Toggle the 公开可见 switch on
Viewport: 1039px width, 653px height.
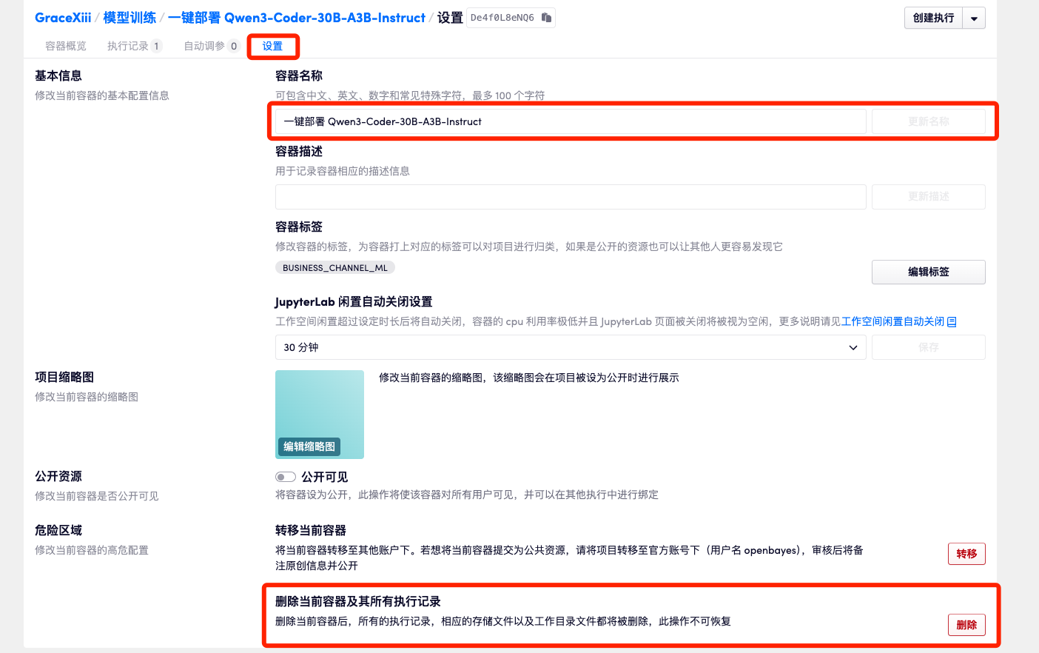(x=285, y=476)
